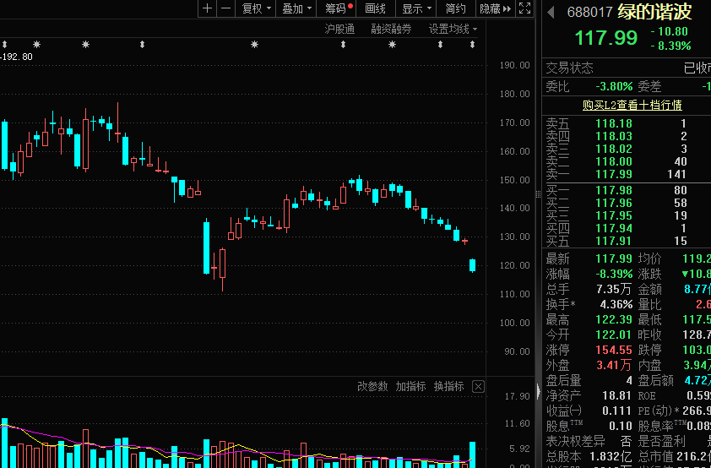Click 买一 price 117.98
The image size is (711, 468).
[614, 190]
